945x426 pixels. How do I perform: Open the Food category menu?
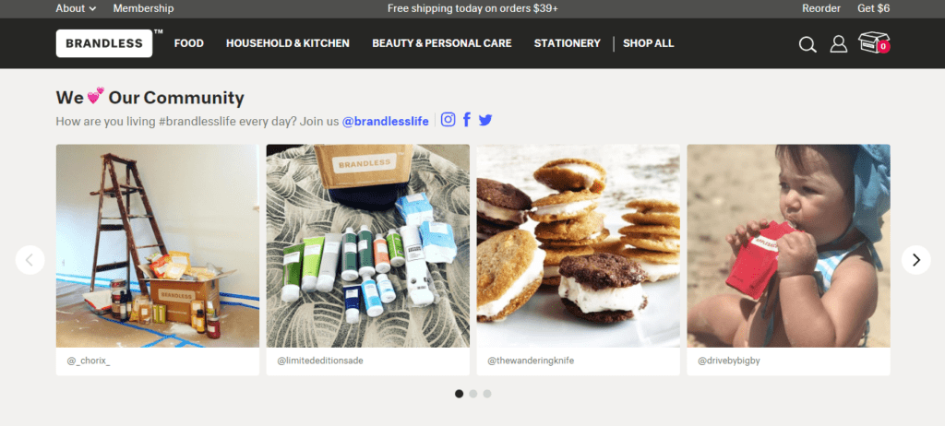coord(188,43)
